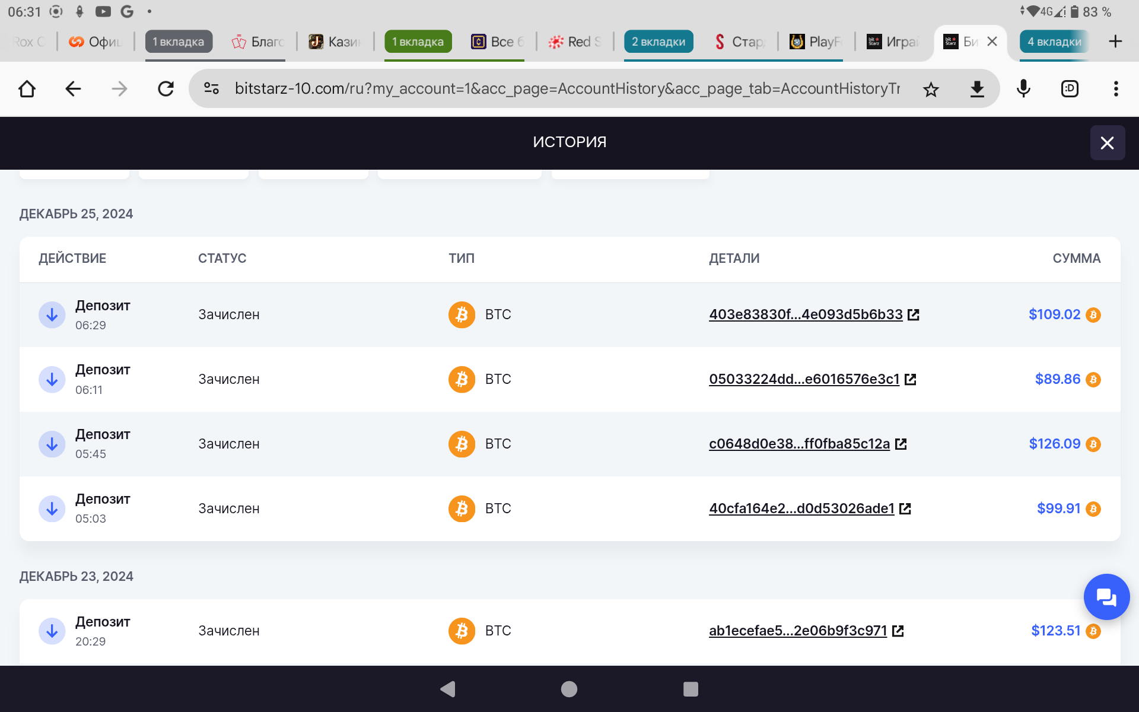Open new tab with plus button
The height and width of the screenshot is (712, 1139).
coord(1115,42)
